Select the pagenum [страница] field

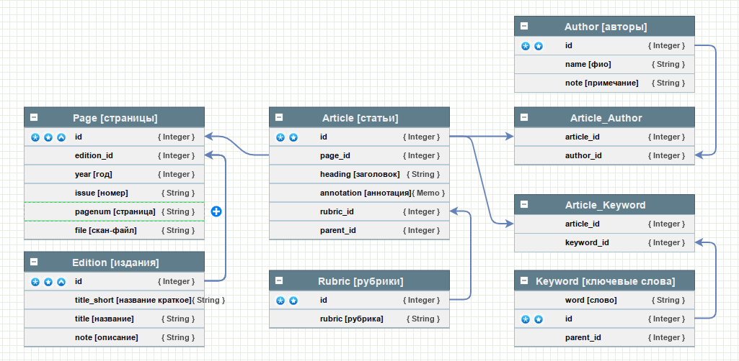(x=114, y=211)
